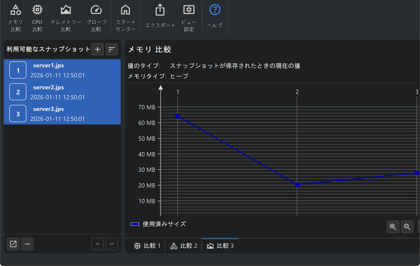
Task: Click the 使用済みサイズ legend color swatch
Action: [135, 224]
